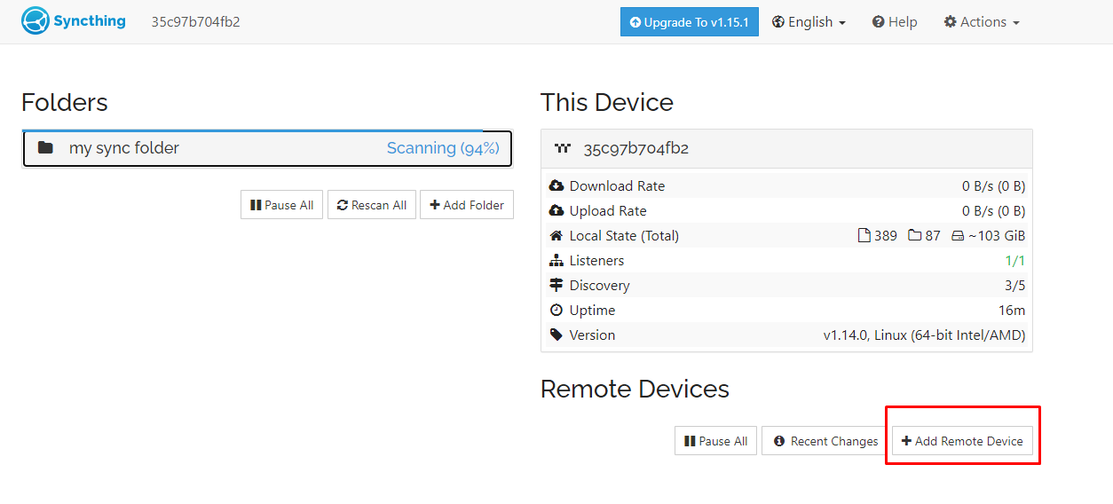Click the Version tag icon
1113x504 pixels.
pyautogui.click(x=556, y=335)
